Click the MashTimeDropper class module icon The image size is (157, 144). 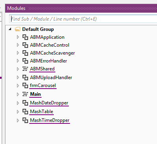[x=25, y=120]
